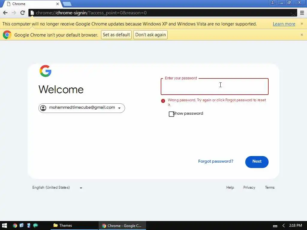This screenshot has width=307, height=230.
Task: Open the Learn more link
Action: pyautogui.click(x=284, y=24)
